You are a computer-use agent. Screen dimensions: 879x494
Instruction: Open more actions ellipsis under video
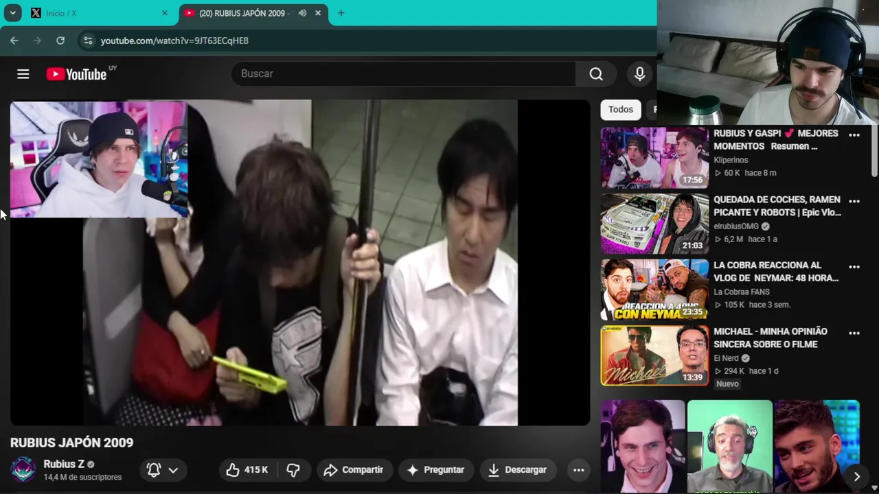click(x=579, y=470)
